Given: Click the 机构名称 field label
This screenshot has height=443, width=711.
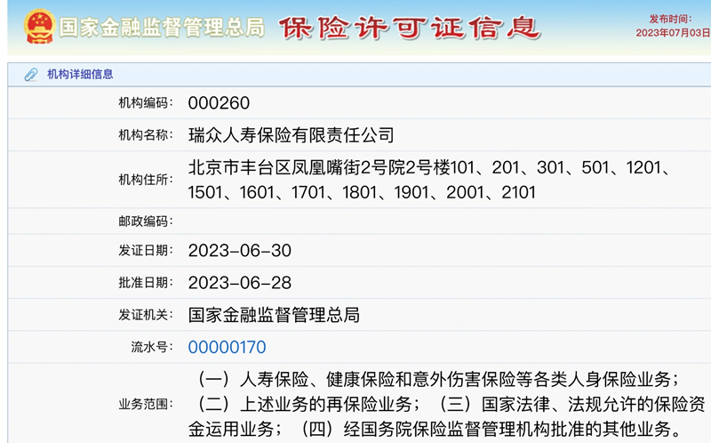Looking at the screenshot, I should pos(146,135).
